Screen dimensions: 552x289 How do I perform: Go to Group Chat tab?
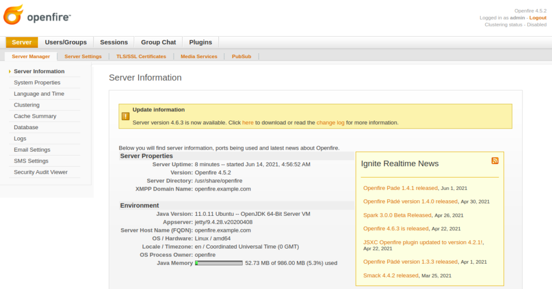[x=158, y=42]
